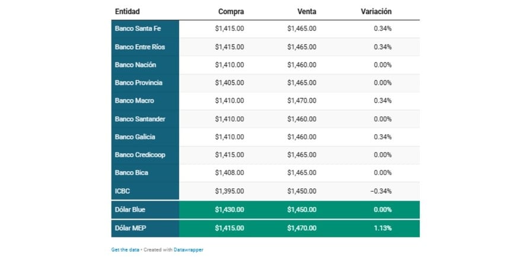Click the Venta column header

[305, 11]
